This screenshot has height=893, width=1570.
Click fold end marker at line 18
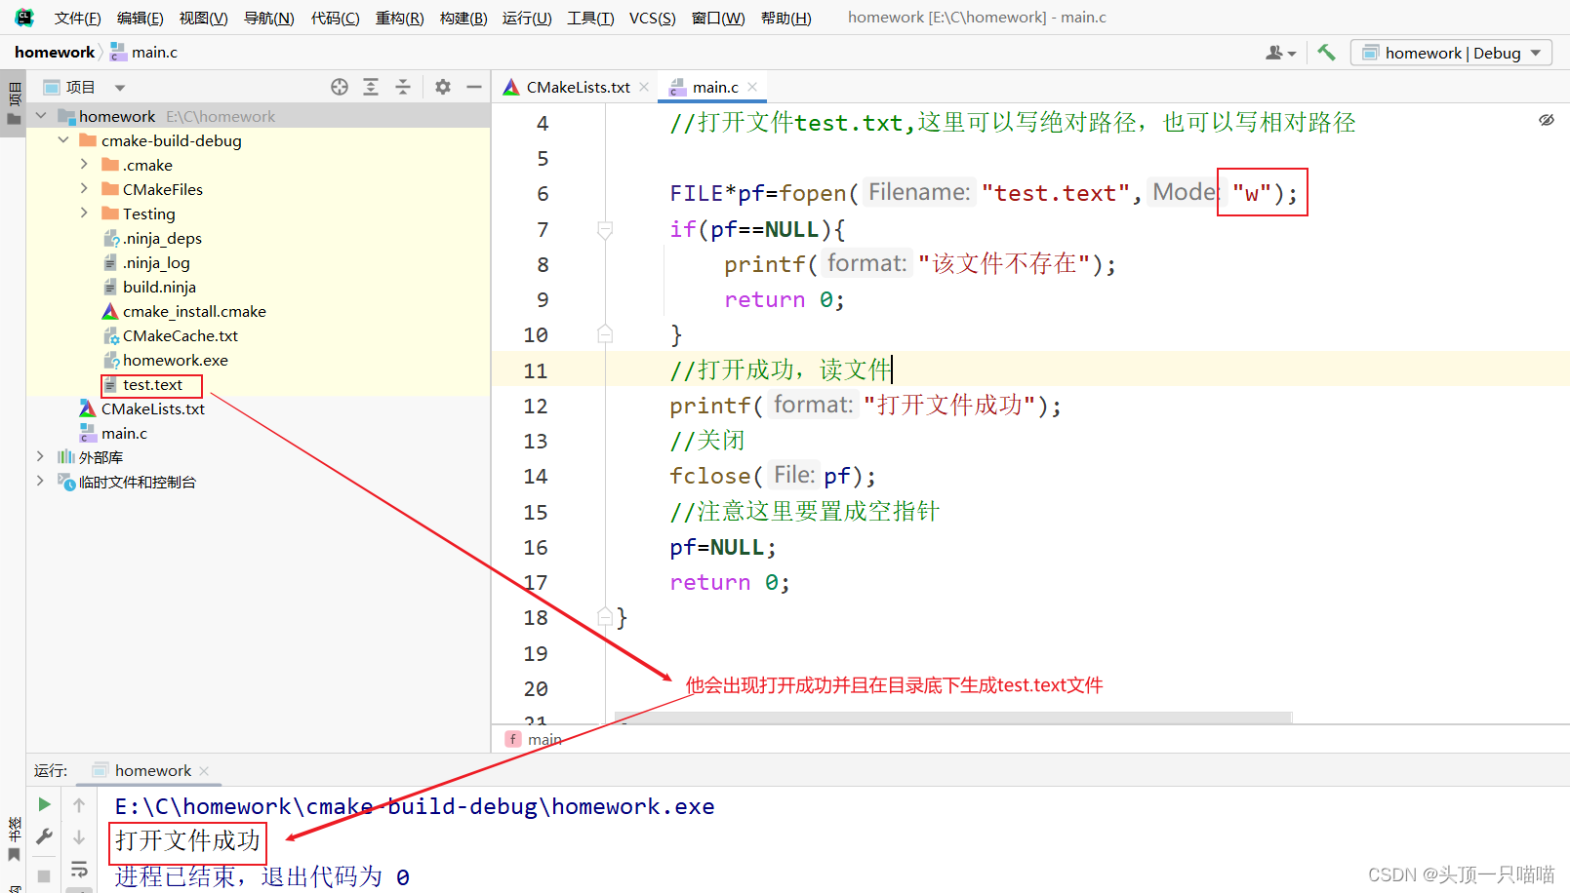coord(605,617)
